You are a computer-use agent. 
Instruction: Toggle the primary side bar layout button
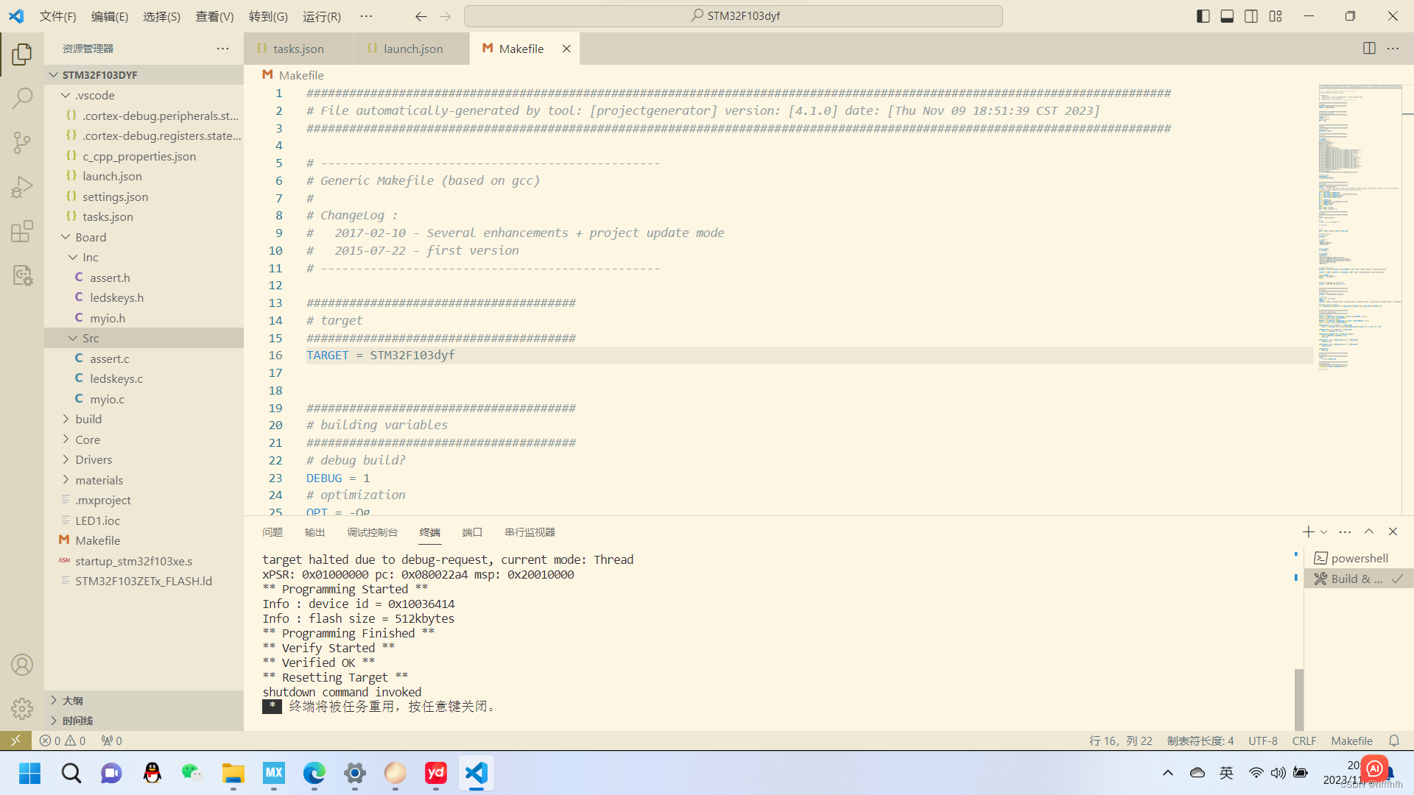1203,16
